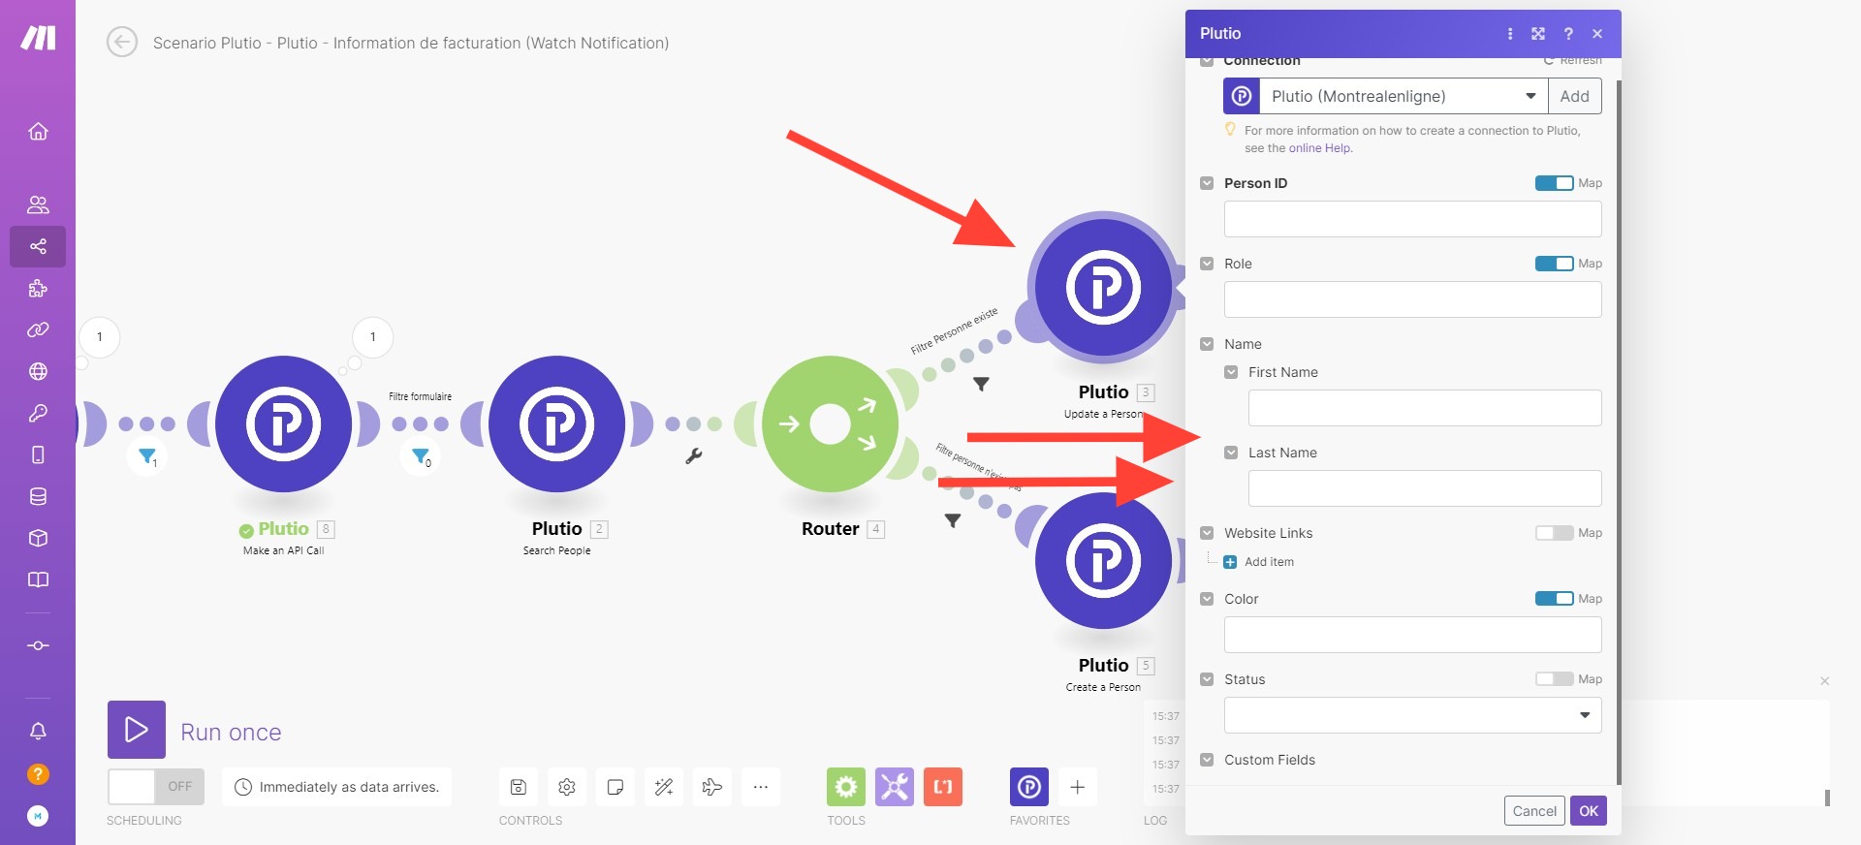The width and height of the screenshot is (1861, 845).
Task: Select the Plutio Search People module
Action: pos(557,424)
